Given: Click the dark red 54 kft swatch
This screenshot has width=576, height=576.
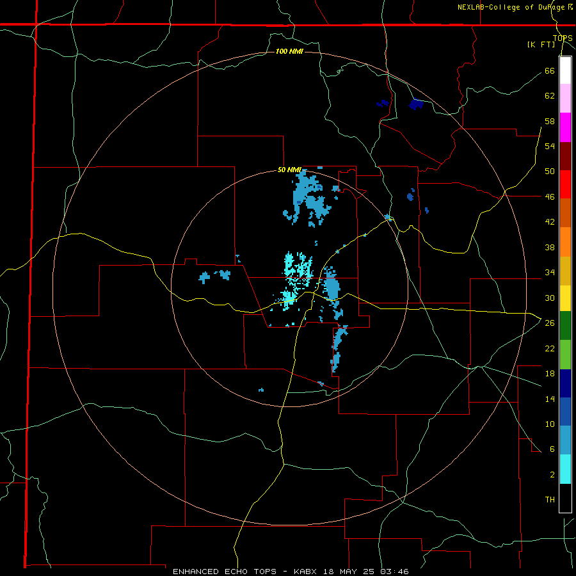Looking at the screenshot, I should pyautogui.click(x=565, y=156).
